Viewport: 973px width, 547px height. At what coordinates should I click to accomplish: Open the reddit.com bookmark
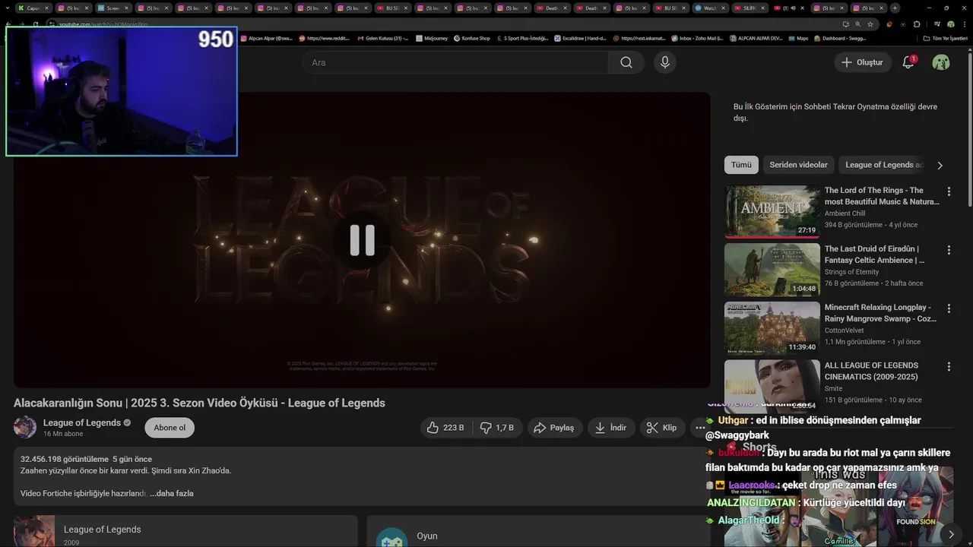(x=325, y=38)
